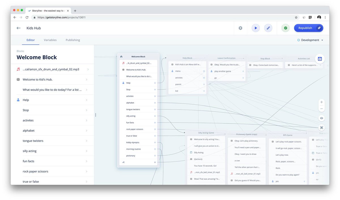
Task: Zoom in using the plus icon
Action: (x=321, y=102)
